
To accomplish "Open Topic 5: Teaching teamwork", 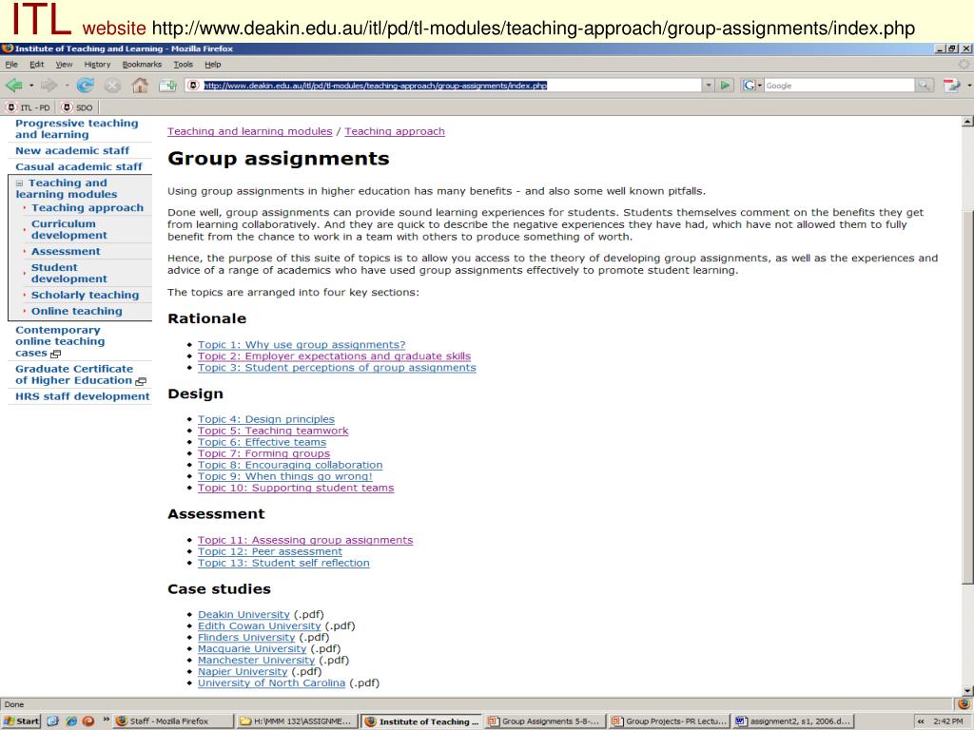I will [273, 431].
